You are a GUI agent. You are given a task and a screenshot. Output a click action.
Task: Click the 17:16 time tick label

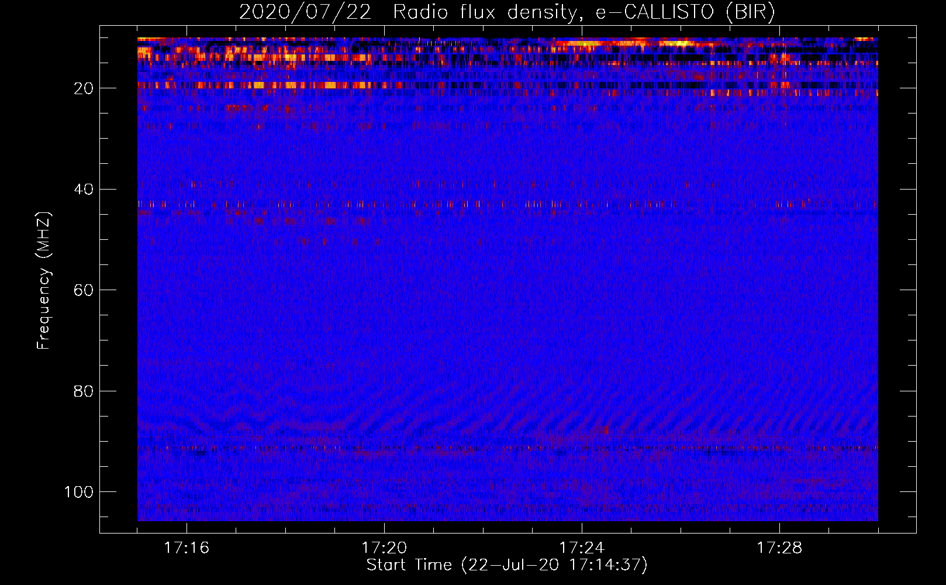coord(187,548)
